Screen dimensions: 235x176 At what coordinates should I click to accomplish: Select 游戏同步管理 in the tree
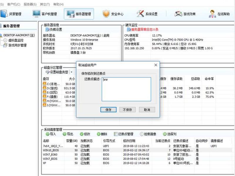17,45
